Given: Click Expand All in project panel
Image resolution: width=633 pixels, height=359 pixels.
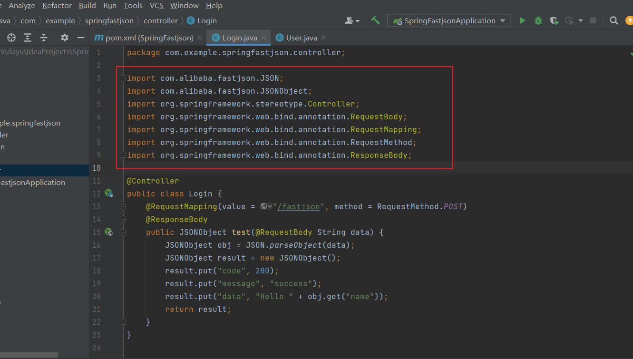Looking at the screenshot, I should 28,38.
